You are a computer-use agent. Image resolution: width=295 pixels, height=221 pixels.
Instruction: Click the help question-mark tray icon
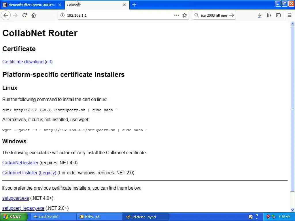click(250, 217)
